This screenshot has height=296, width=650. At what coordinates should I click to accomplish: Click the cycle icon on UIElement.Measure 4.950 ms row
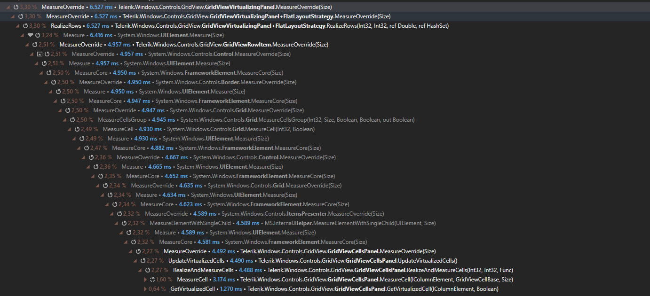(x=58, y=92)
